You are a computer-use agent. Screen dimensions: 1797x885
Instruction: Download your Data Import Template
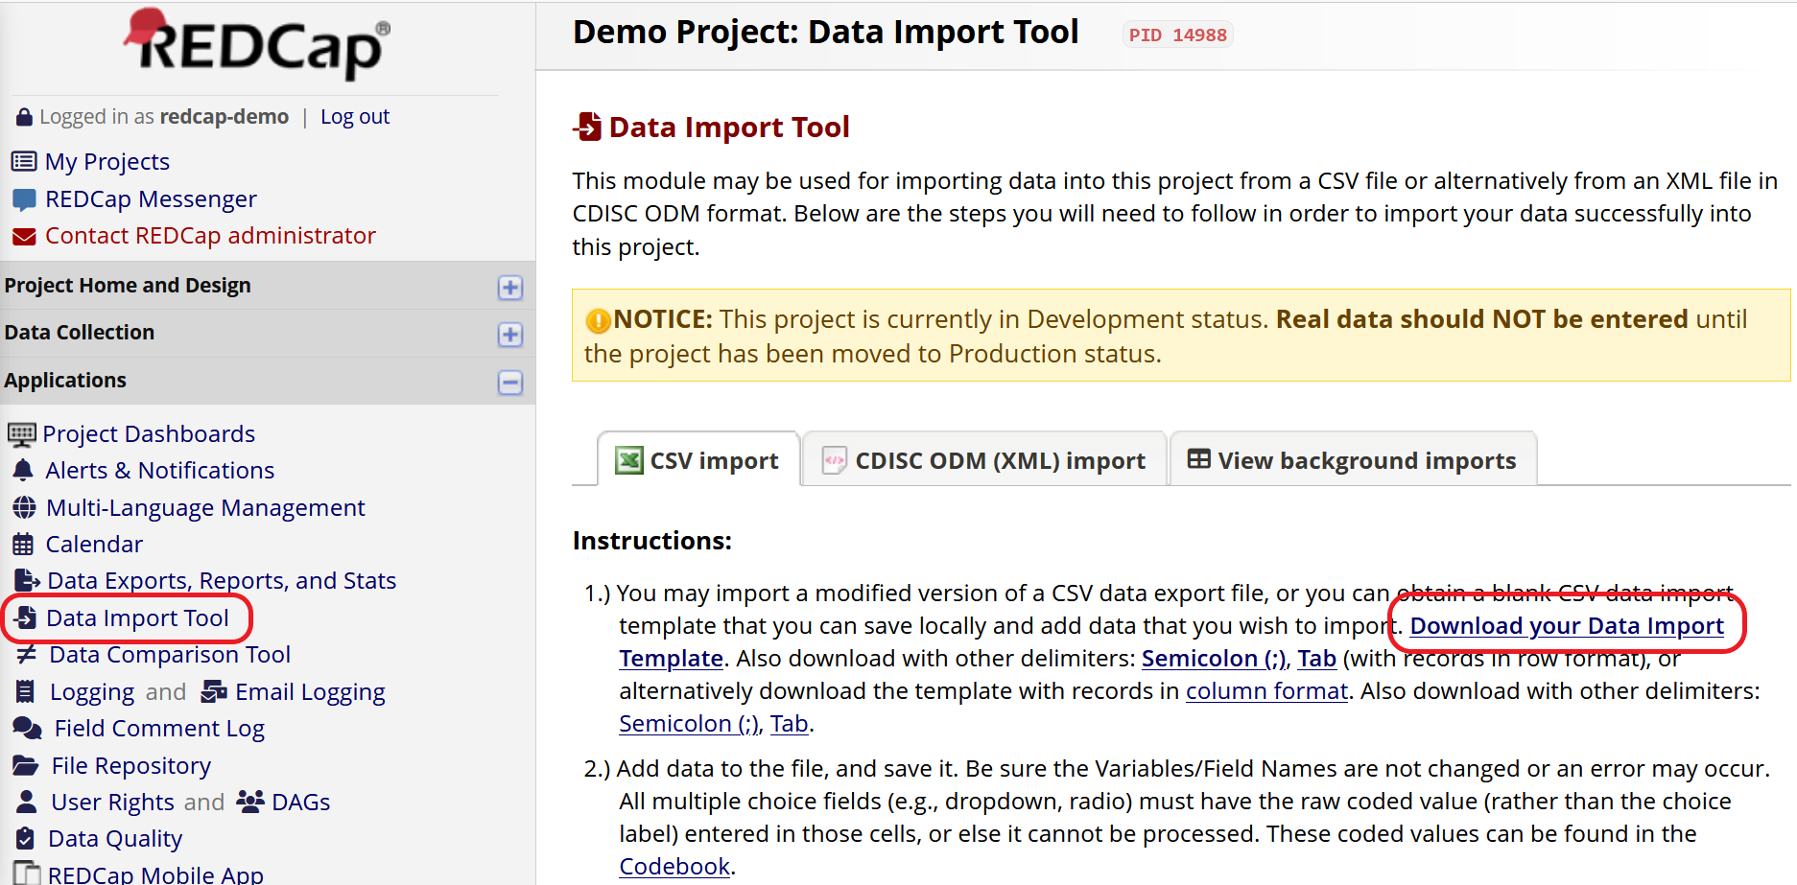[1567, 626]
